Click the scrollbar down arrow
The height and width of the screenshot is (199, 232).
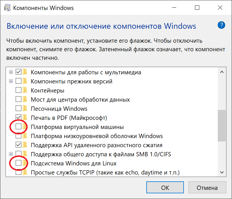tap(222, 172)
